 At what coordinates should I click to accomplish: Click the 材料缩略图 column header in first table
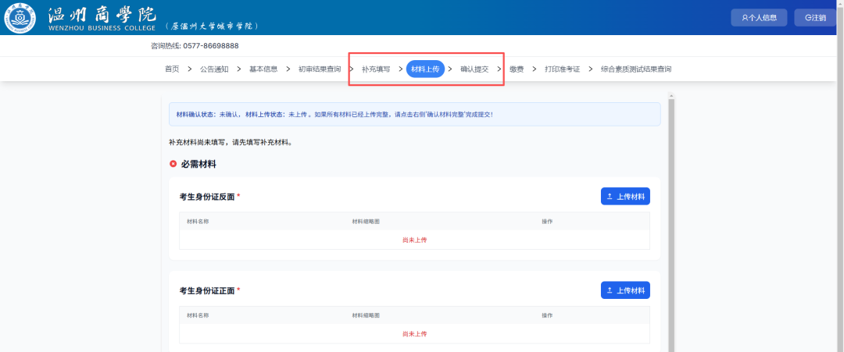coord(366,222)
